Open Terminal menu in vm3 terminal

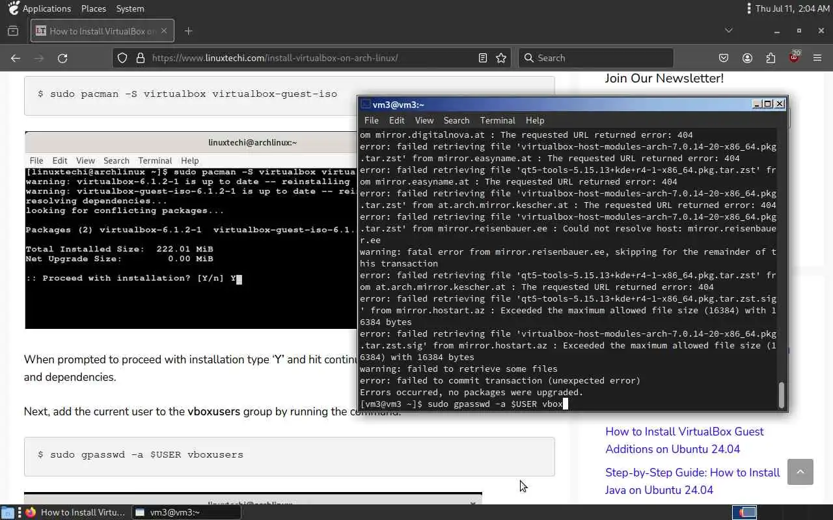point(498,120)
